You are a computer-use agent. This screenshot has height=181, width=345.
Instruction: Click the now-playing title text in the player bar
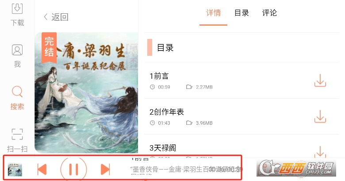click(x=186, y=169)
